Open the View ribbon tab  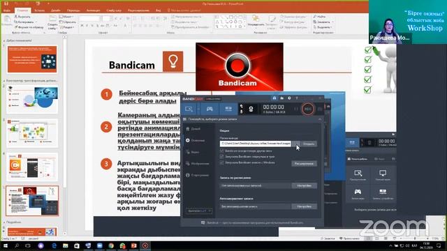[159, 10]
